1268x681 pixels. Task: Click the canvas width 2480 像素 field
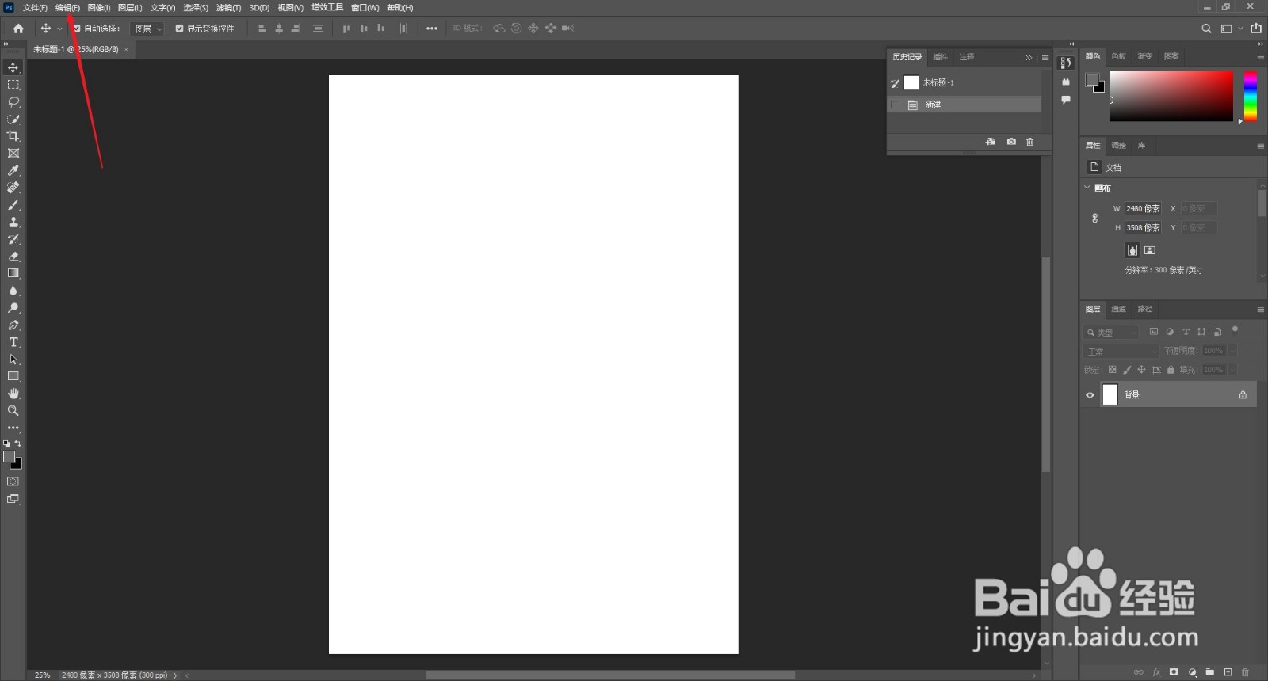1143,208
